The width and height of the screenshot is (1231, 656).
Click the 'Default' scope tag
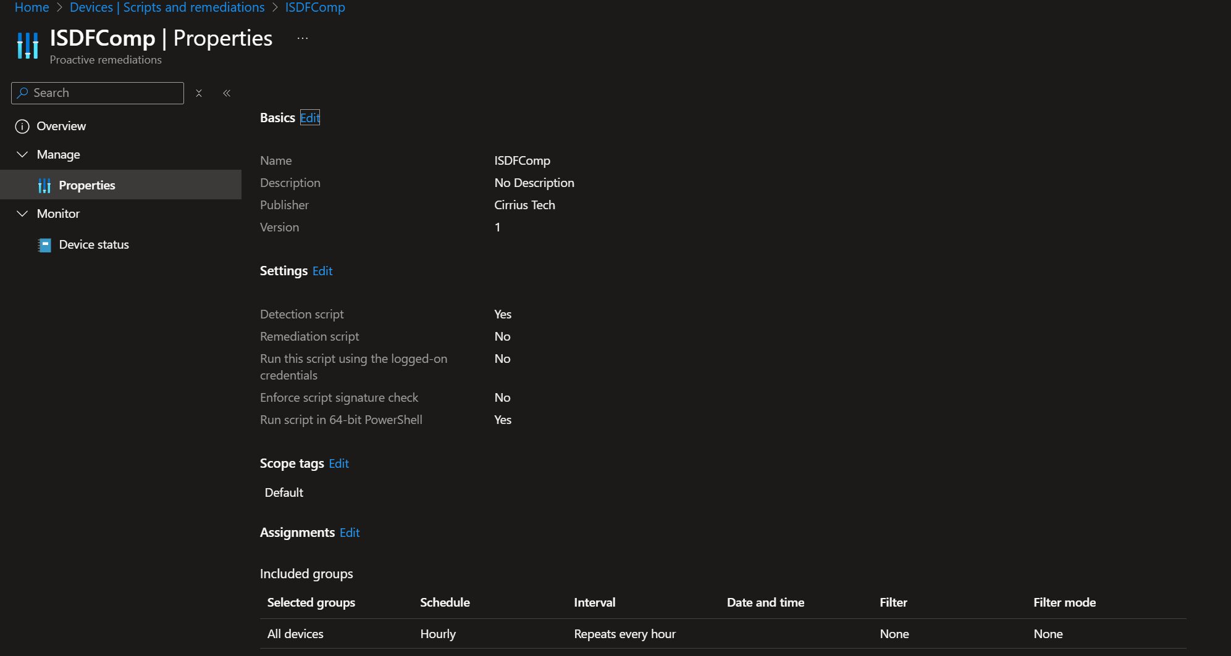284,492
